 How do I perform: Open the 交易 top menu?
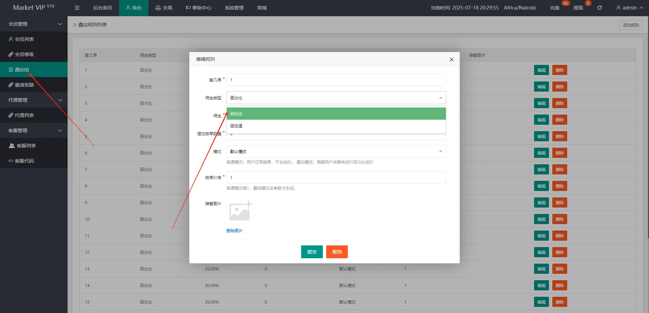coord(164,8)
